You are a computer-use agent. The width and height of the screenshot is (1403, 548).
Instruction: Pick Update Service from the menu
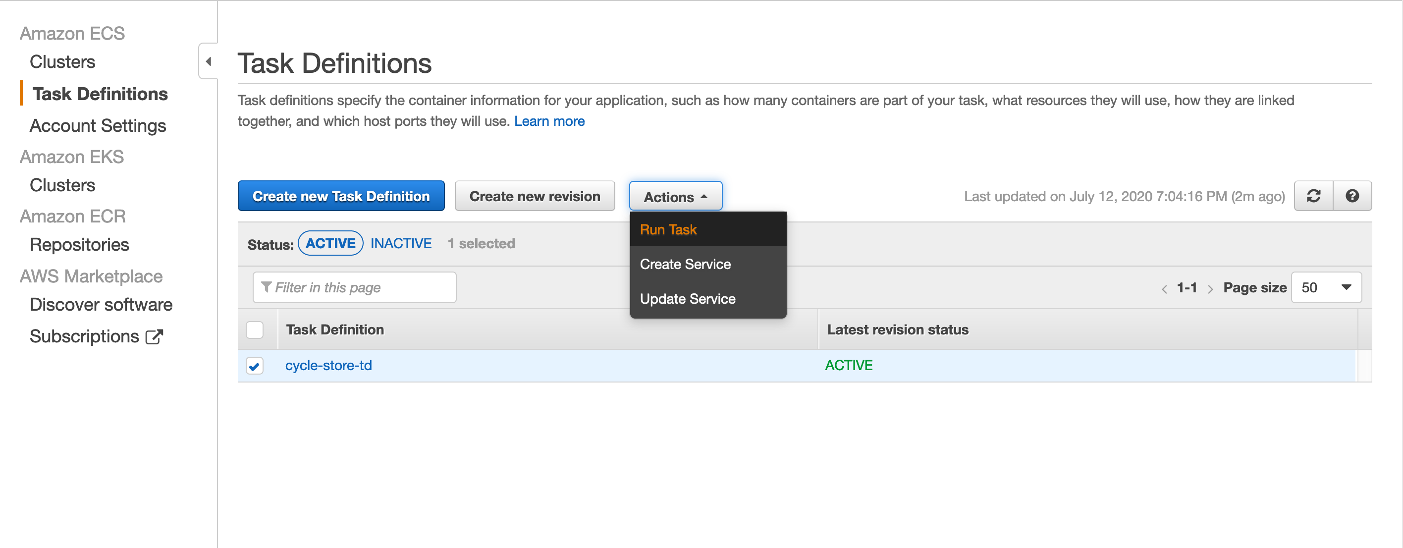coord(687,299)
